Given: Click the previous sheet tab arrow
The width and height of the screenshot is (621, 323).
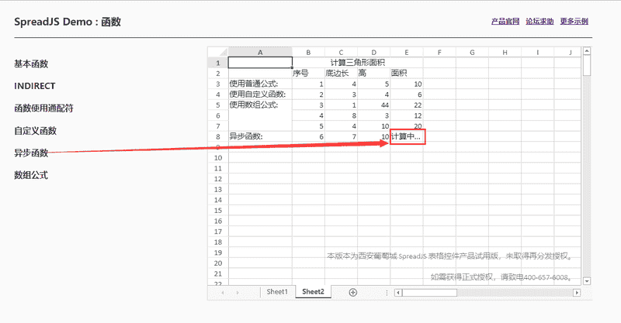Looking at the screenshot, I should [223, 293].
